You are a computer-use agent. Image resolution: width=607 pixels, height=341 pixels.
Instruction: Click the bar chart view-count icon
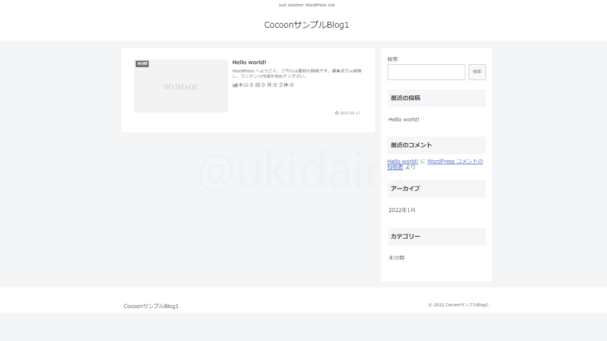[235, 85]
